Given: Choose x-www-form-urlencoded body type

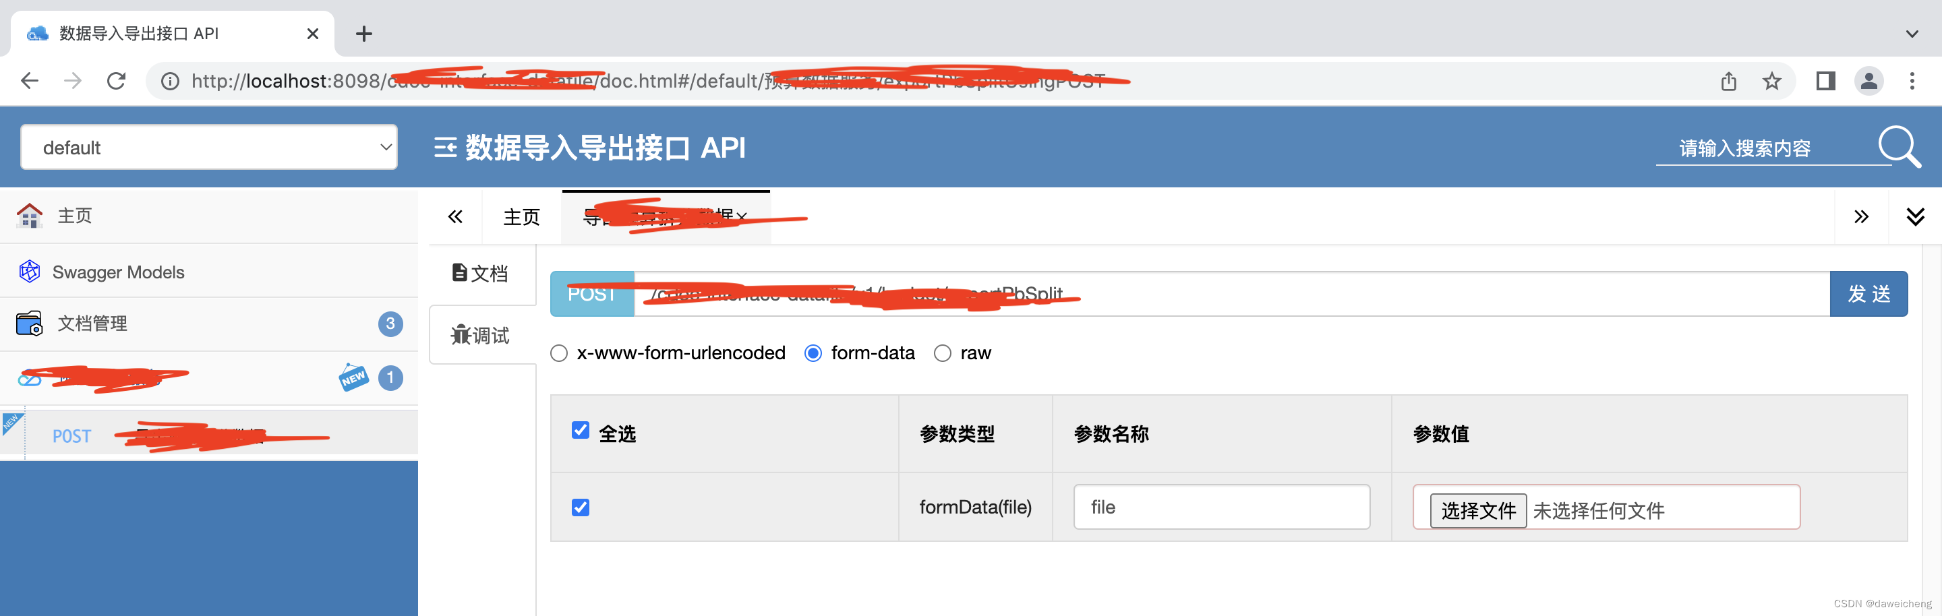Looking at the screenshot, I should point(558,352).
